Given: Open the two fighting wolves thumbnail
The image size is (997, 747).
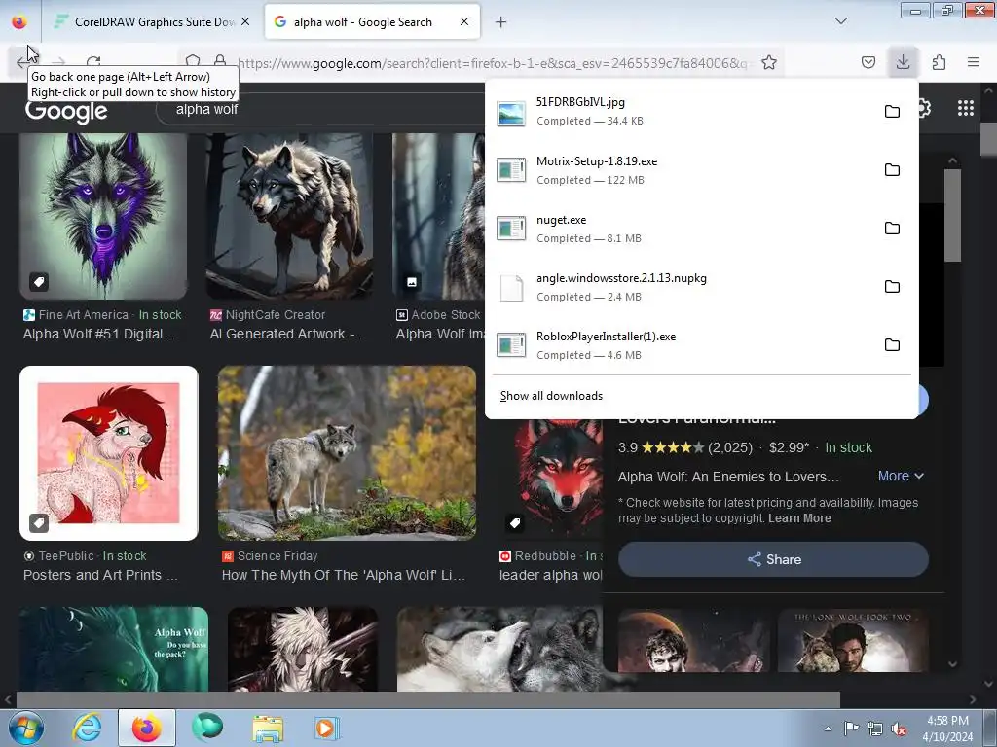Looking at the screenshot, I should 499,649.
